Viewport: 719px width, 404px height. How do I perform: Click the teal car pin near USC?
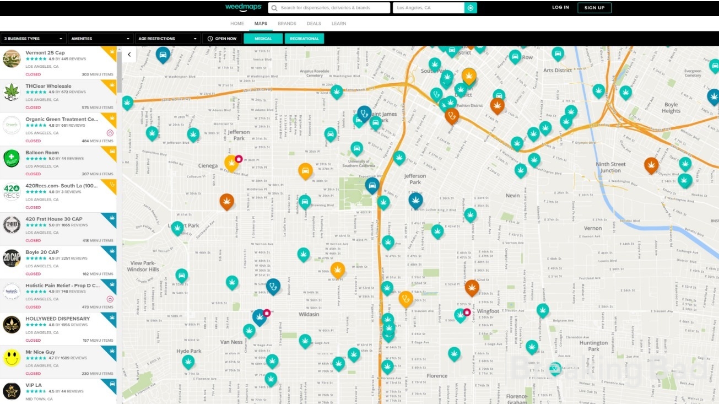click(x=357, y=148)
